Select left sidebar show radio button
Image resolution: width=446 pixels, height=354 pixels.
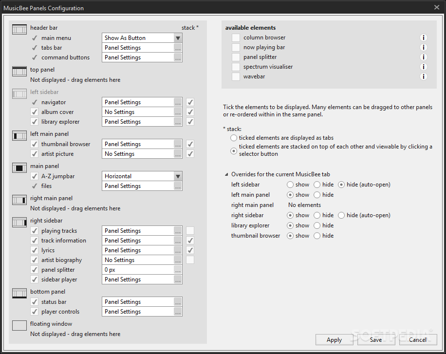coord(290,185)
